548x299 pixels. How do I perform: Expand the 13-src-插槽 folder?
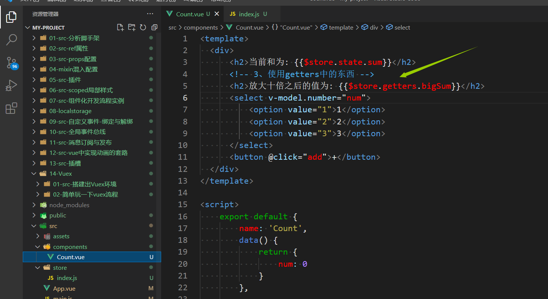tap(92, 163)
